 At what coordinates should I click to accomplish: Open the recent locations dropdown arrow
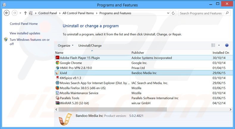(21, 13)
